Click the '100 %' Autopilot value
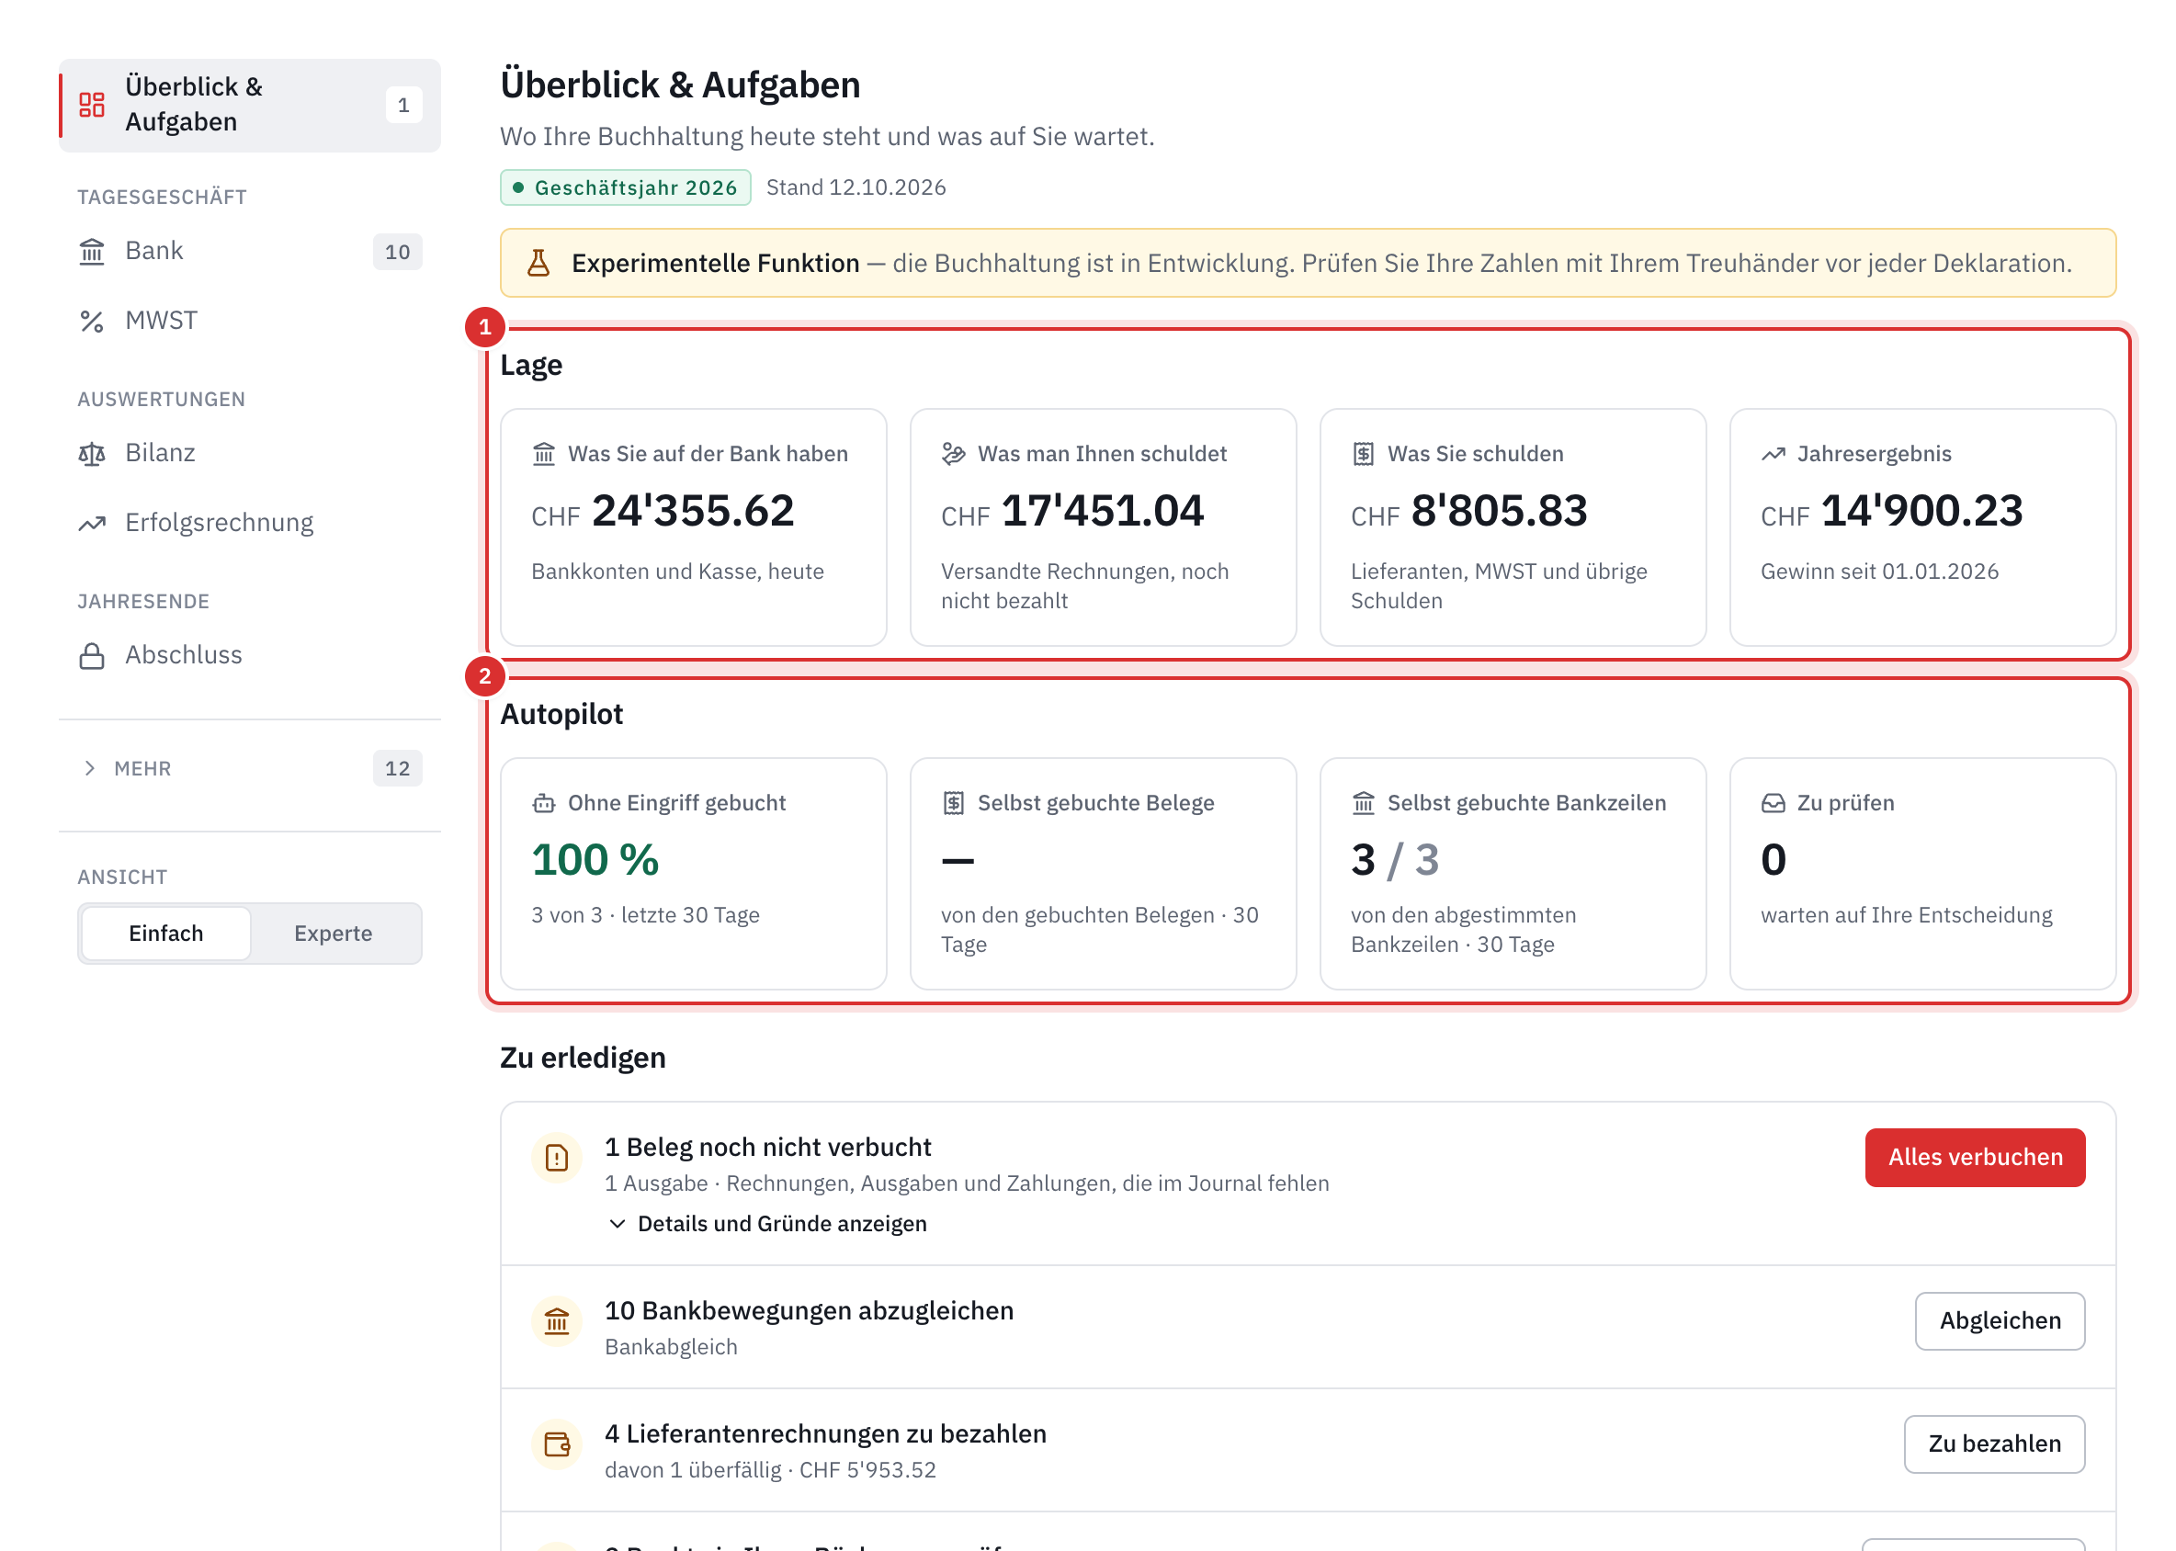 [595, 861]
